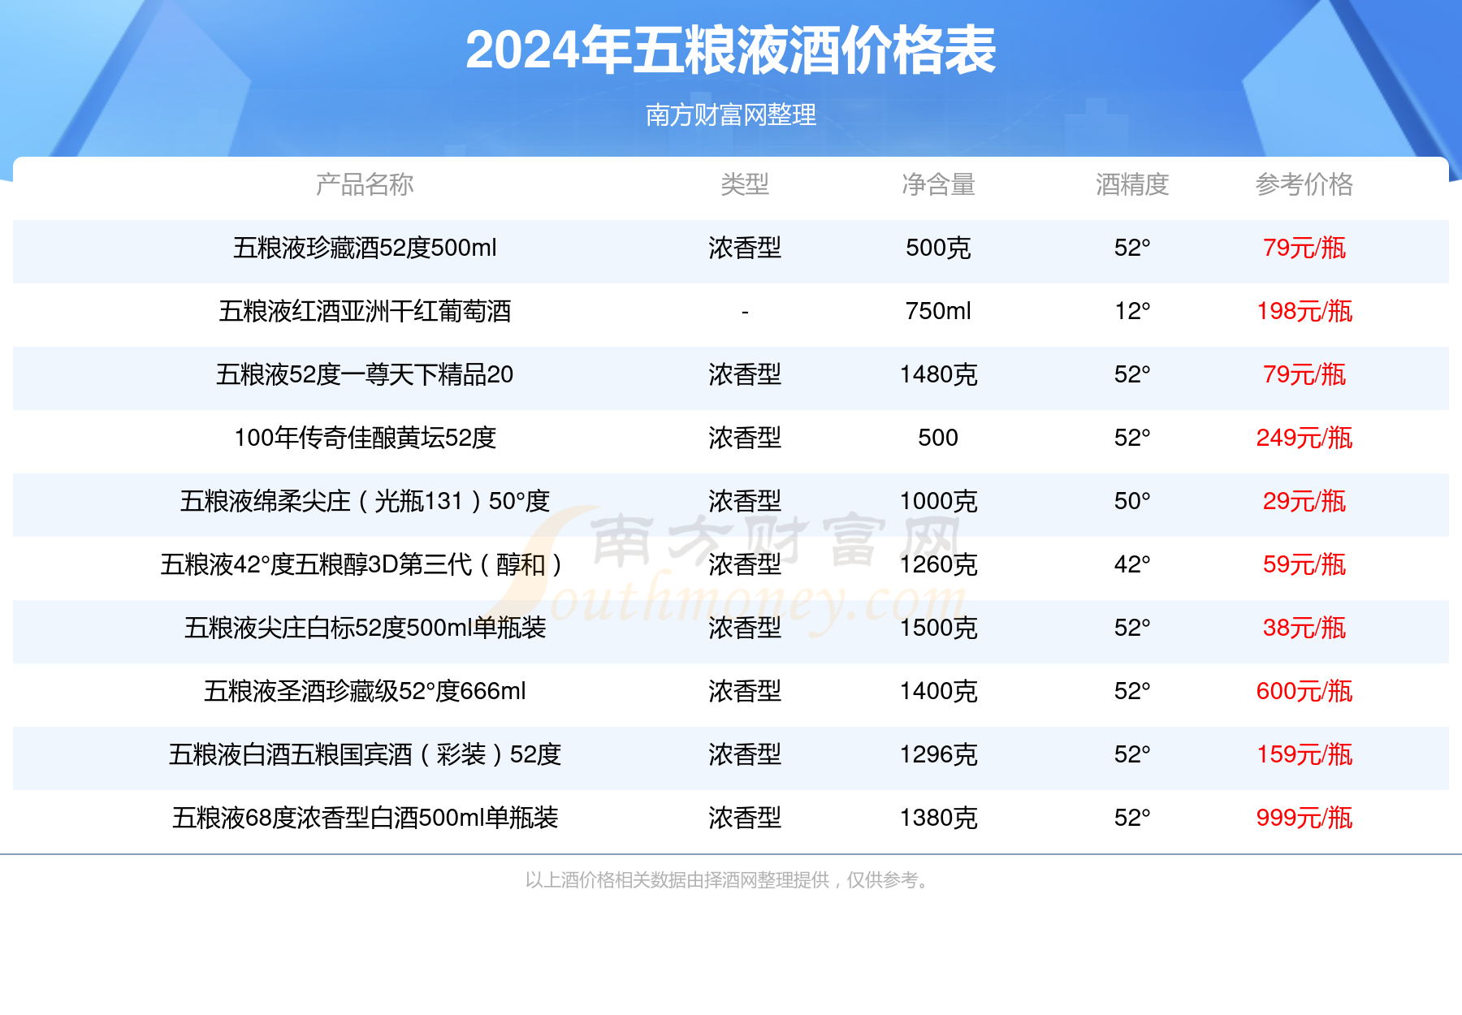
Task: Select the dash type cell for 五粮液红酒
Action: tap(745, 312)
